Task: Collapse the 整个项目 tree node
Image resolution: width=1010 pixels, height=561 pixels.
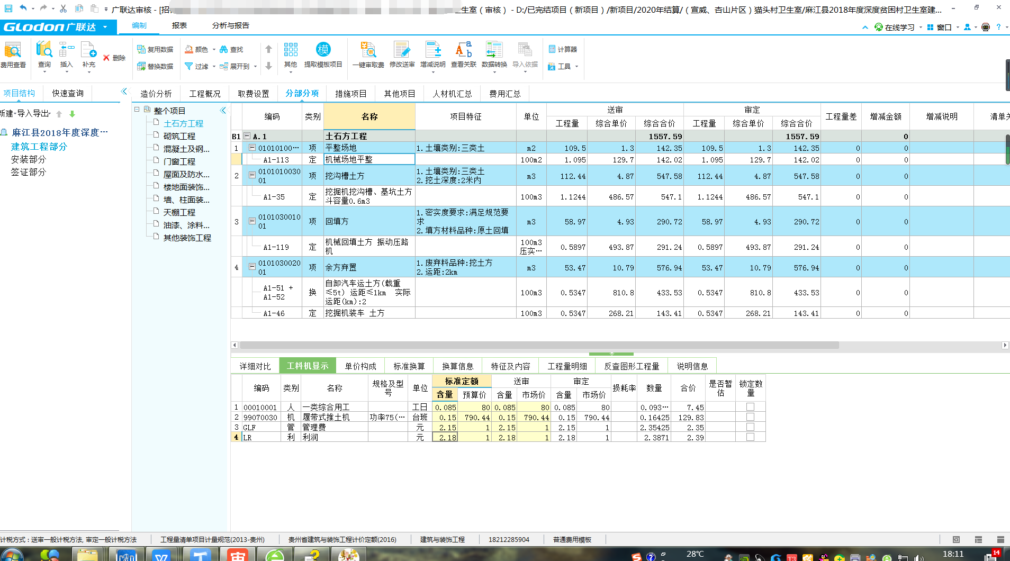Action: pyautogui.click(x=137, y=110)
